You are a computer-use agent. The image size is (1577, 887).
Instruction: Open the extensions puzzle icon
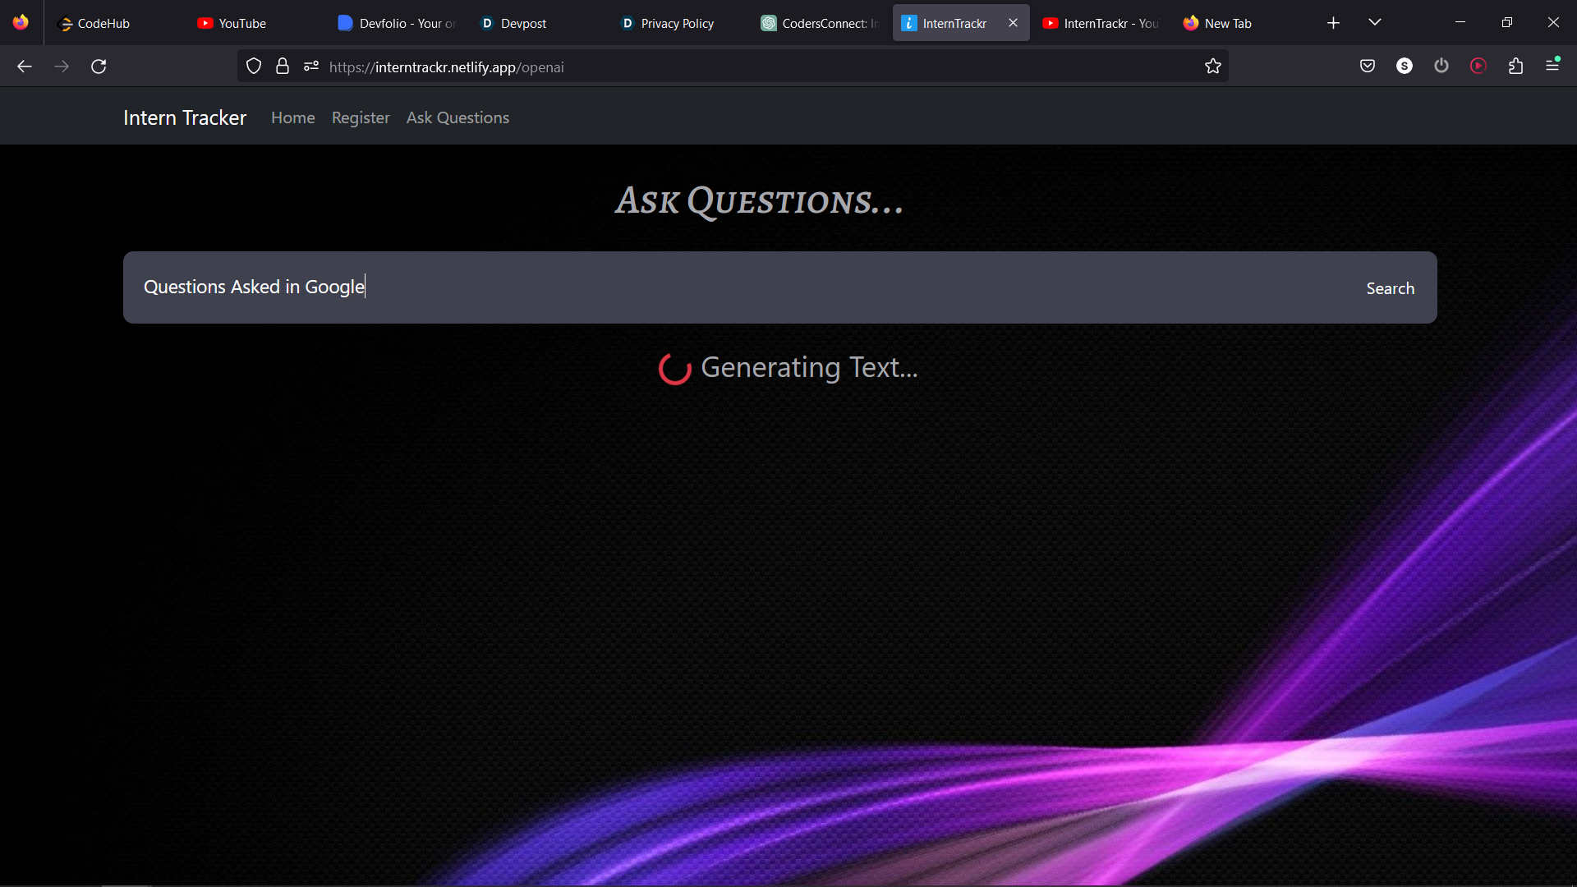click(1515, 67)
